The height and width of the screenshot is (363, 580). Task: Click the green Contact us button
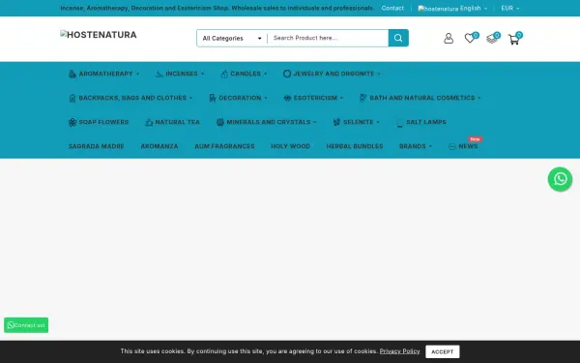pos(26,325)
